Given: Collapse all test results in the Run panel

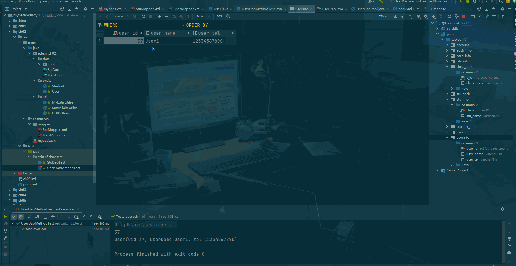Looking at the screenshot, I should 53,217.
